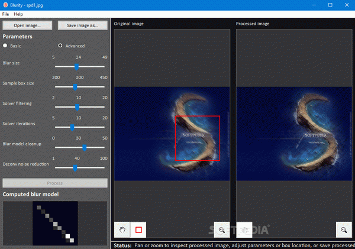355x249 pixels.
Task: Click the Blur size maximum value 49
Action: (105, 57)
